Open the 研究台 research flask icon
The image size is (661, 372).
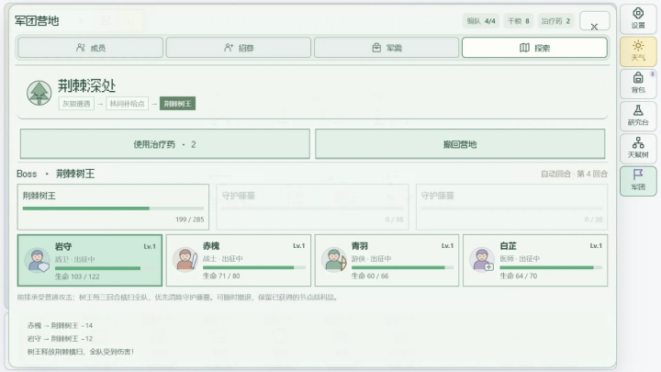(638, 116)
